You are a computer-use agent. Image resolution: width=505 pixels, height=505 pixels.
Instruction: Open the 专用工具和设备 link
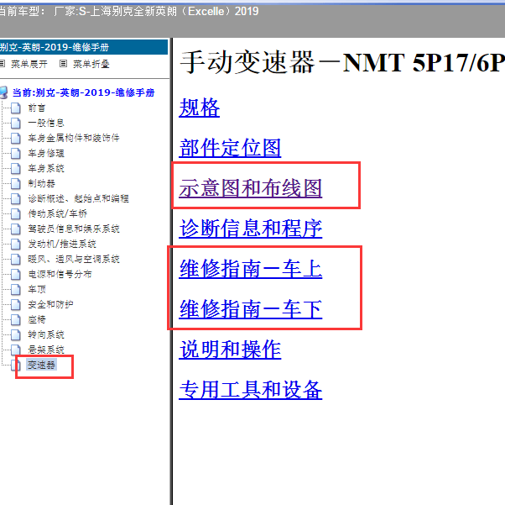tap(251, 390)
